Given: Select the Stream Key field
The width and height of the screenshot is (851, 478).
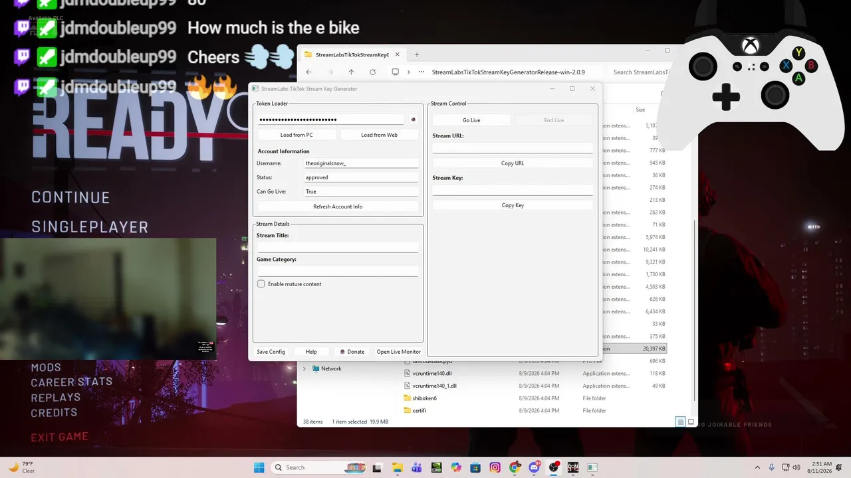Looking at the screenshot, I should click(513, 191).
